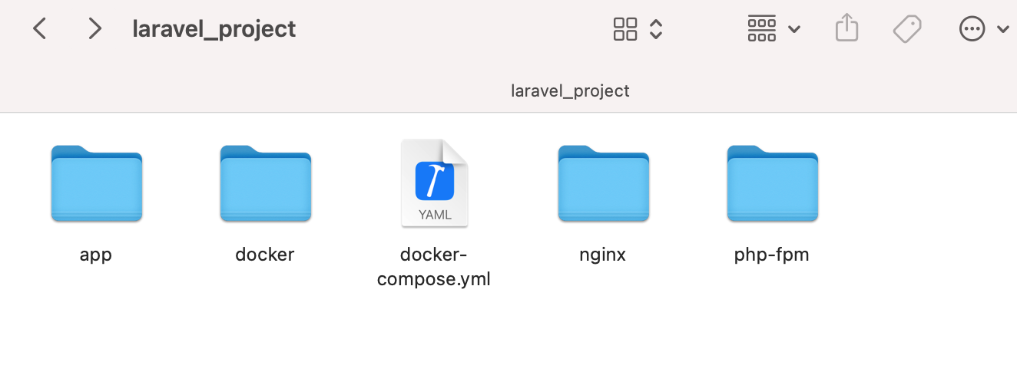Viewport: 1017px width, 388px height.
Task: Click the laravel_project window title
Action: pos(214,29)
